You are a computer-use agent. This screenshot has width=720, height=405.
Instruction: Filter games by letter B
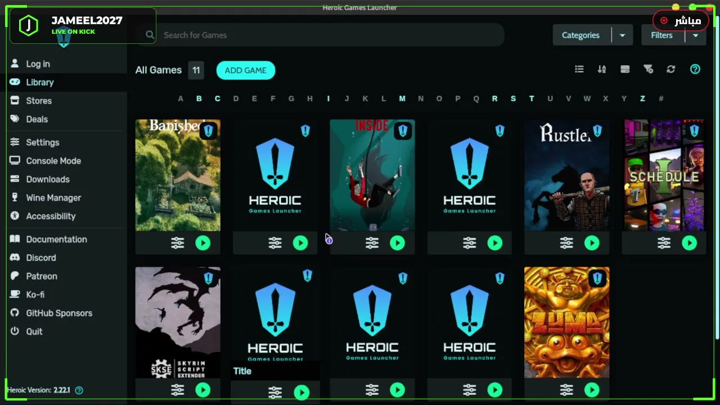(x=199, y=98)
